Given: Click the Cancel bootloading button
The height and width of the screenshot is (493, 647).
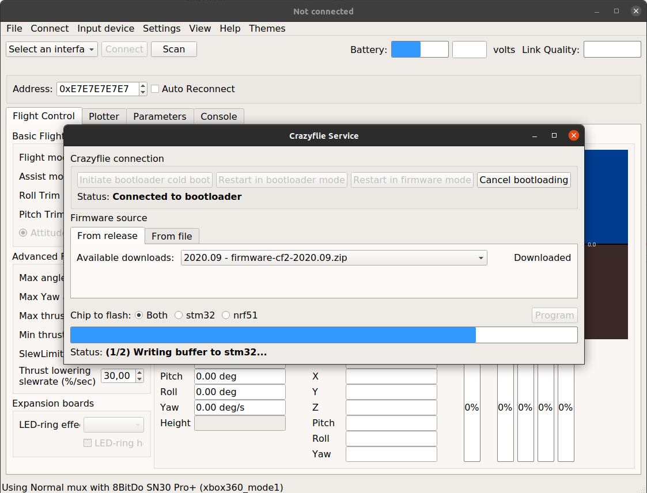Looking at the screenshot, I should tap(524, 180).
